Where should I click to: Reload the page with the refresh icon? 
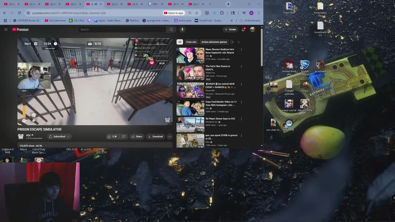tap(19, 13)
